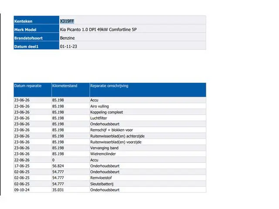This screenshot has height=209, width=279.
Task: Select the Wielremcilinder entry
Action: click(x=103, y=154)
